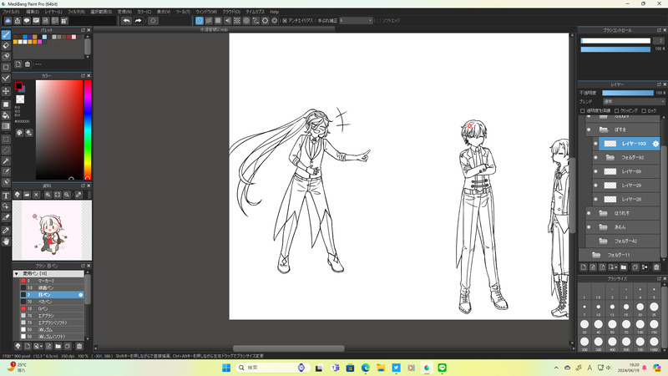This screenshot has width=668, height=376.
Task: Toggle the アンチエイリアス checkbox
Action: [x=286, y=20]
